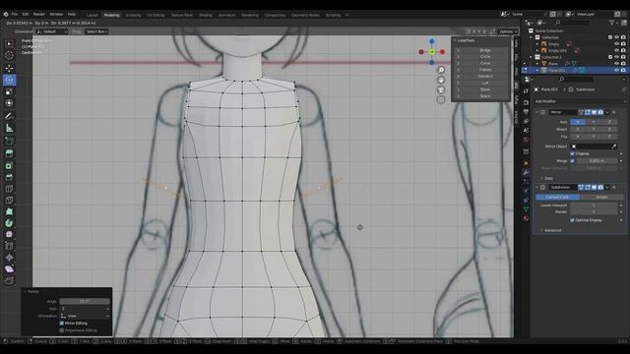Screen dimensions: 630x354
Task: Toggle camera view icon in viewport
Action: click(x=441, y=89)
